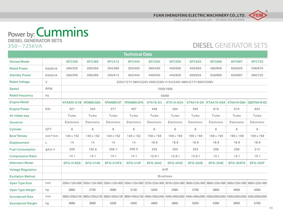Viewport: 283px width, 214px height.
Task: Click engine model NTA855-G2A
Action: pos(92,102)
